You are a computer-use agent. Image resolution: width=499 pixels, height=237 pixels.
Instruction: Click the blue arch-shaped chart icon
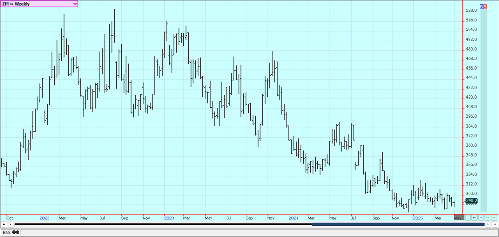coord(474,218)
